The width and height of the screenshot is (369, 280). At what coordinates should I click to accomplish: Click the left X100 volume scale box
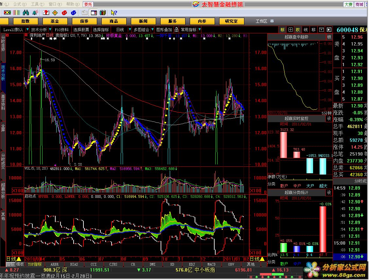coord(18,191)
